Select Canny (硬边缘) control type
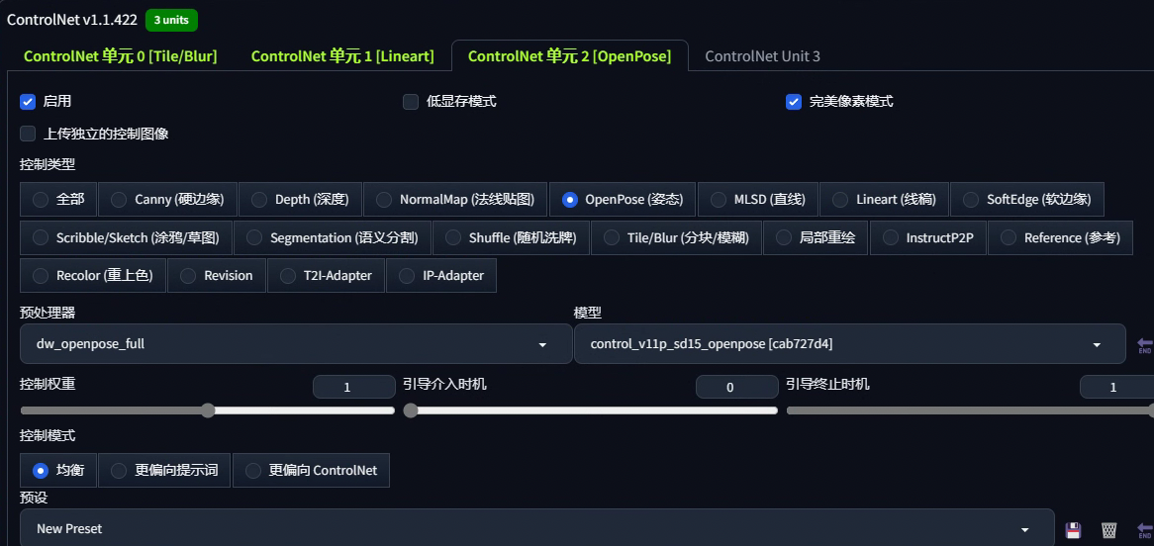 pyautogui.click(x=167, y=200)
